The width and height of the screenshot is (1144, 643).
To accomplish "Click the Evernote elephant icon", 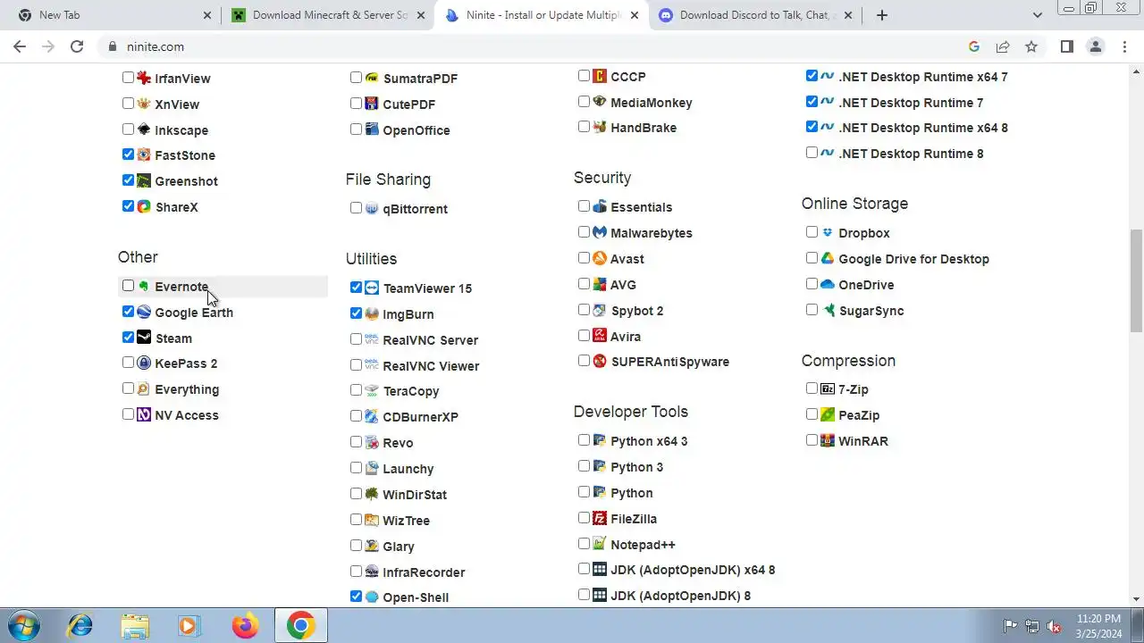I will [x=143, y=286].
